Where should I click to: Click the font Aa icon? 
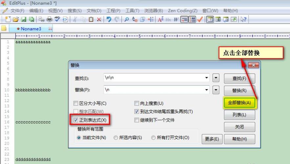point(160,19)
